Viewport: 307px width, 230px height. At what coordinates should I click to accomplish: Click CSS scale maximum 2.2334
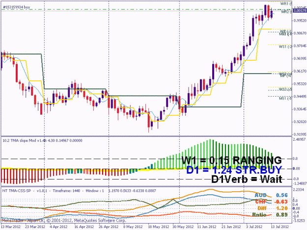click(299, 190)
